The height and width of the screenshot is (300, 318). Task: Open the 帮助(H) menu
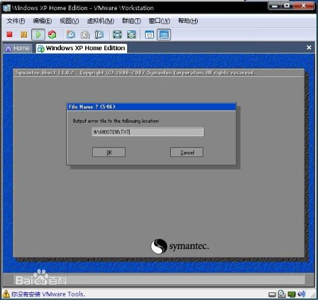click(x=188, y=21)
